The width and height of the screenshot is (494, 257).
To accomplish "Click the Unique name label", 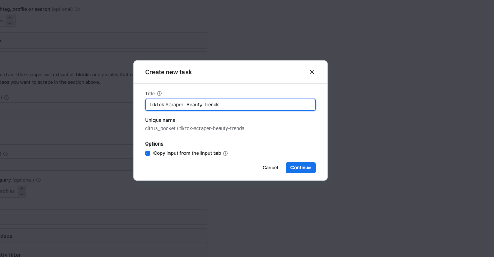I will pos(160,120).
